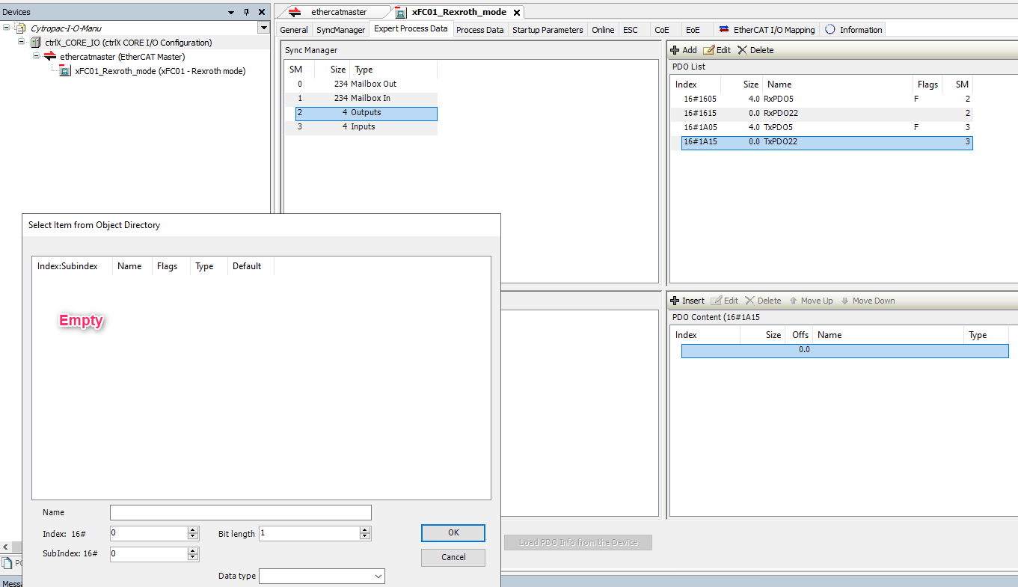Collapse the Cytropac-I-O-Manu project node

click(x=7, y=28)
